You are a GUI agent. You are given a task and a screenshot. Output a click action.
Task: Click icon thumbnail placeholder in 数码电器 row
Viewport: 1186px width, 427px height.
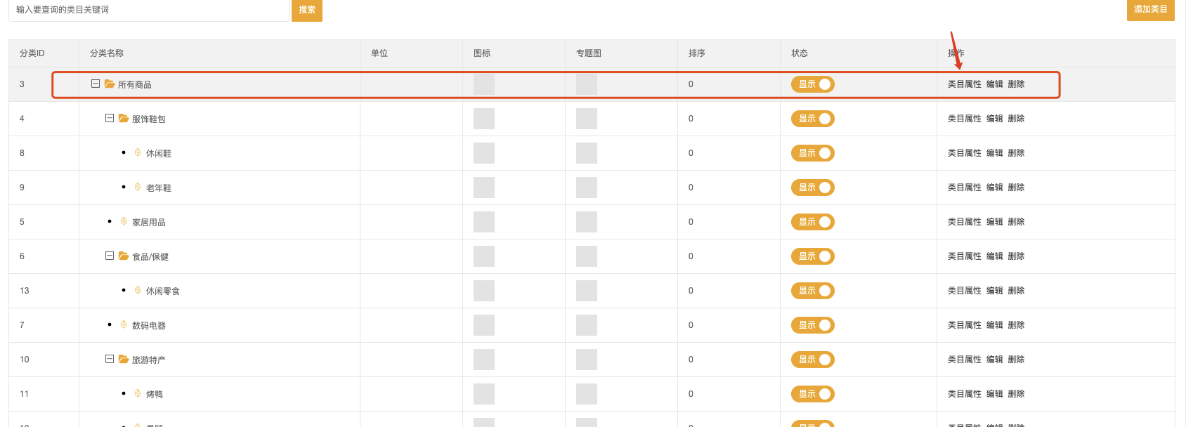click(484, 325)
